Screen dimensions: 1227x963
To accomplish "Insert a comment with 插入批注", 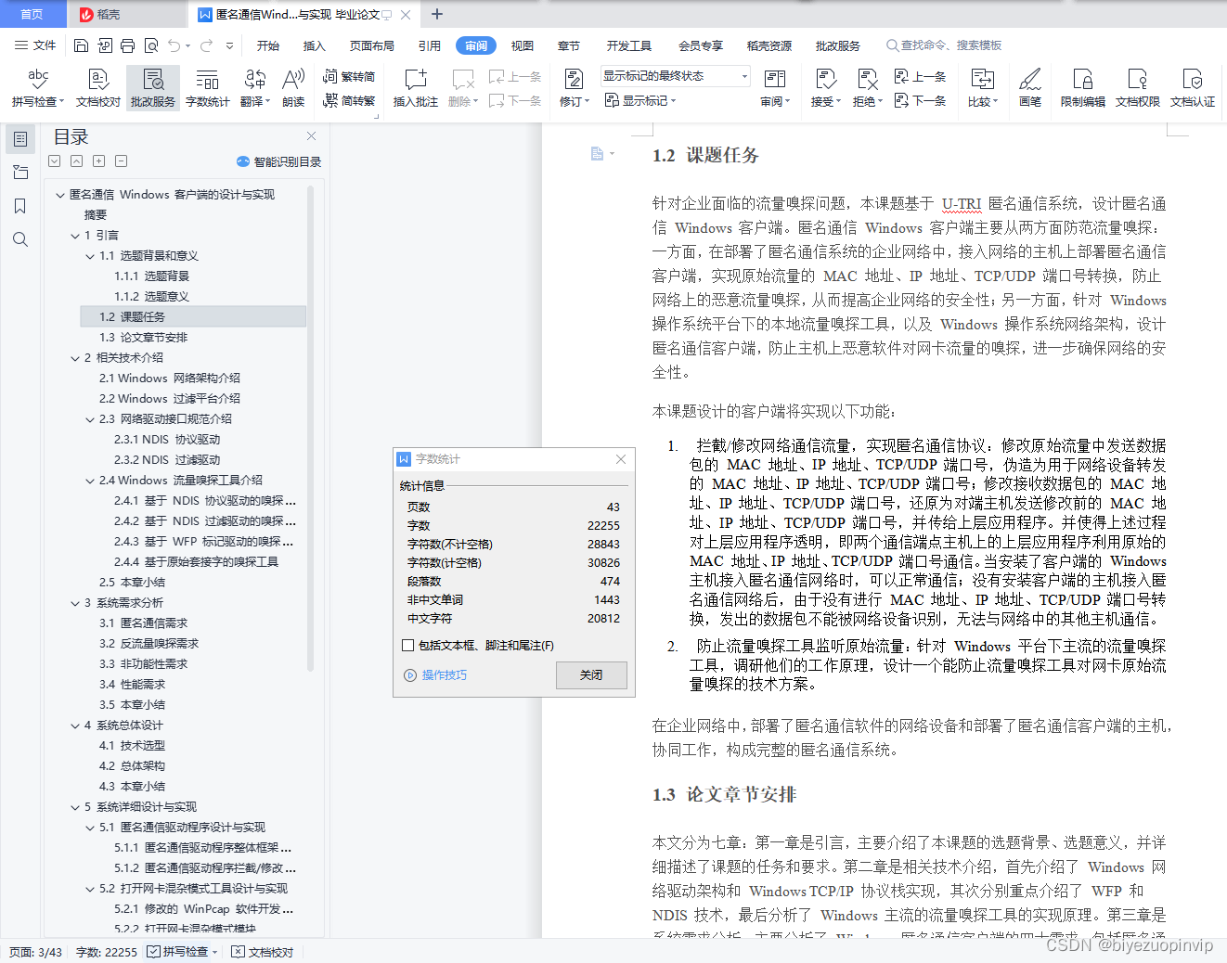I will click(x=415, y=88).
